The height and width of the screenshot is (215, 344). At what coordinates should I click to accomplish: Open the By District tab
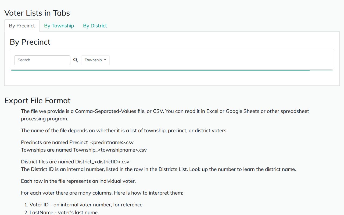pos(95,26)
